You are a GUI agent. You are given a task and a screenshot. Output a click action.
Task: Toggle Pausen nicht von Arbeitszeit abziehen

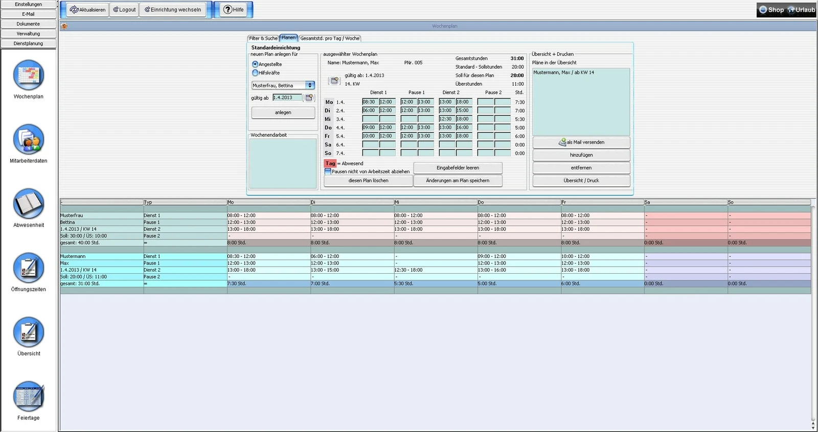[x=328, y=172]
